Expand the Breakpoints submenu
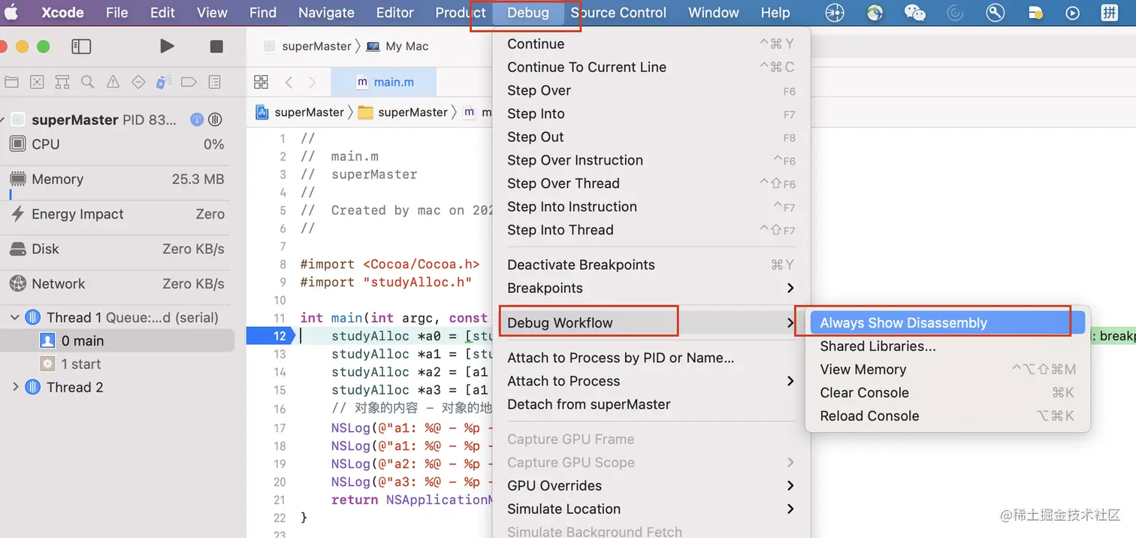Viewport: 1136px width, 538px height. click(x=651, y=289)
